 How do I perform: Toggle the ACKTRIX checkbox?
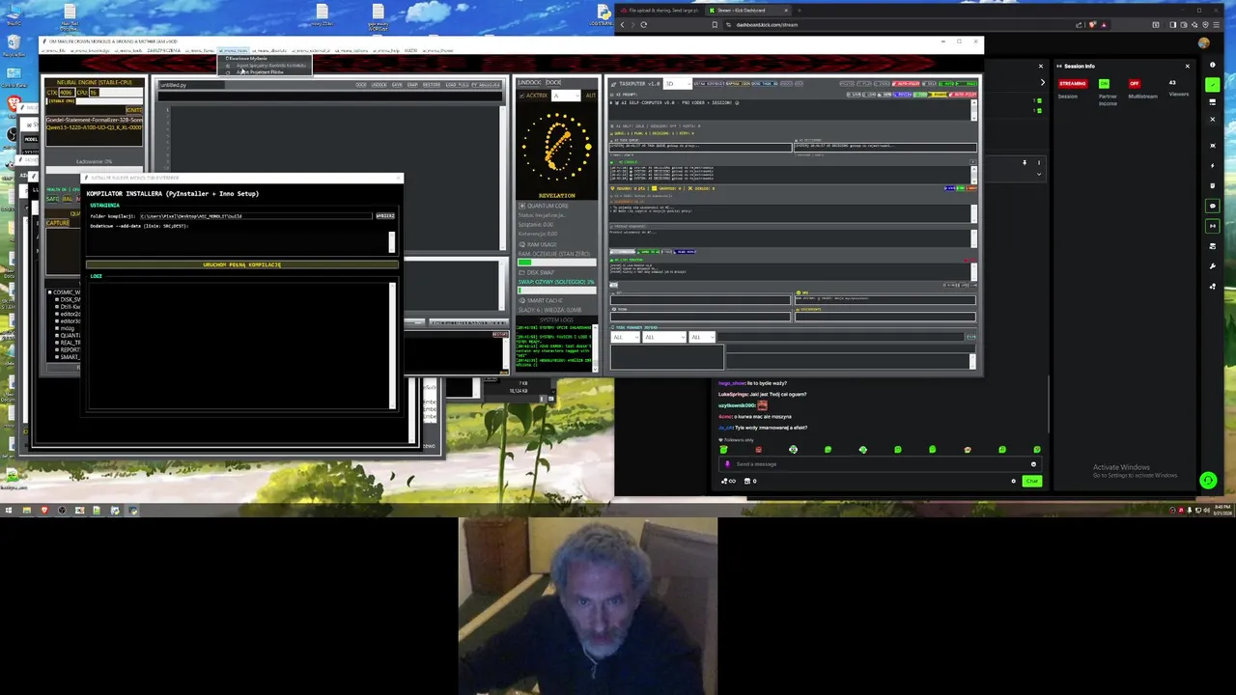(521, 96)
